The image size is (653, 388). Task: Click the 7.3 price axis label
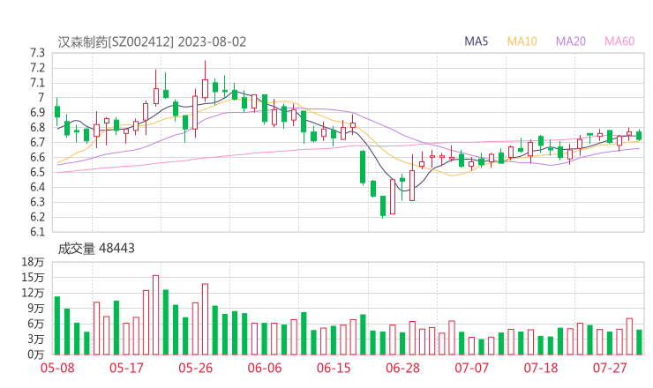37,53
